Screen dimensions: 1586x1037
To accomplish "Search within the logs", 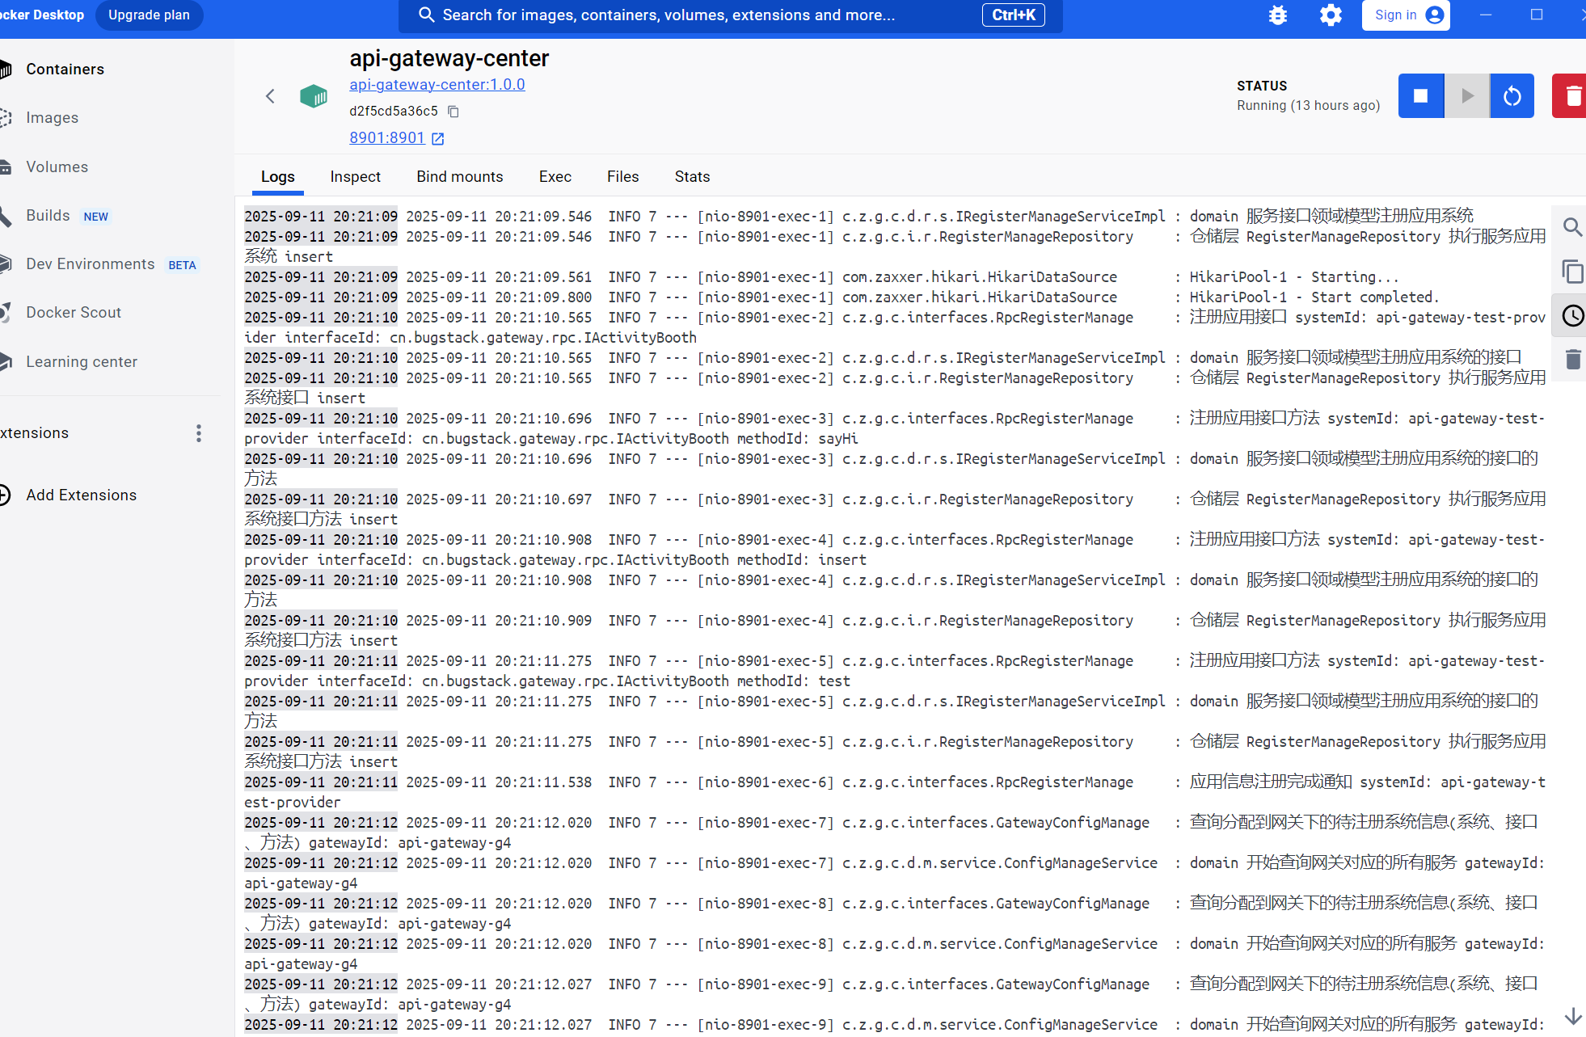I will [x=1571, y=227].
